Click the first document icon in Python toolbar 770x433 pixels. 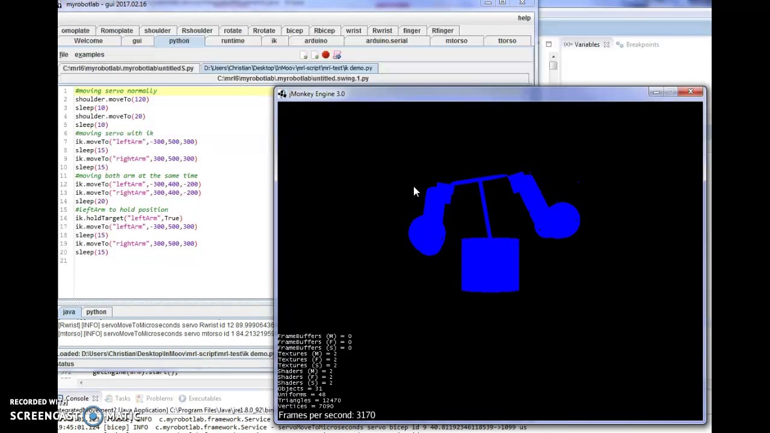click(304, 55)
